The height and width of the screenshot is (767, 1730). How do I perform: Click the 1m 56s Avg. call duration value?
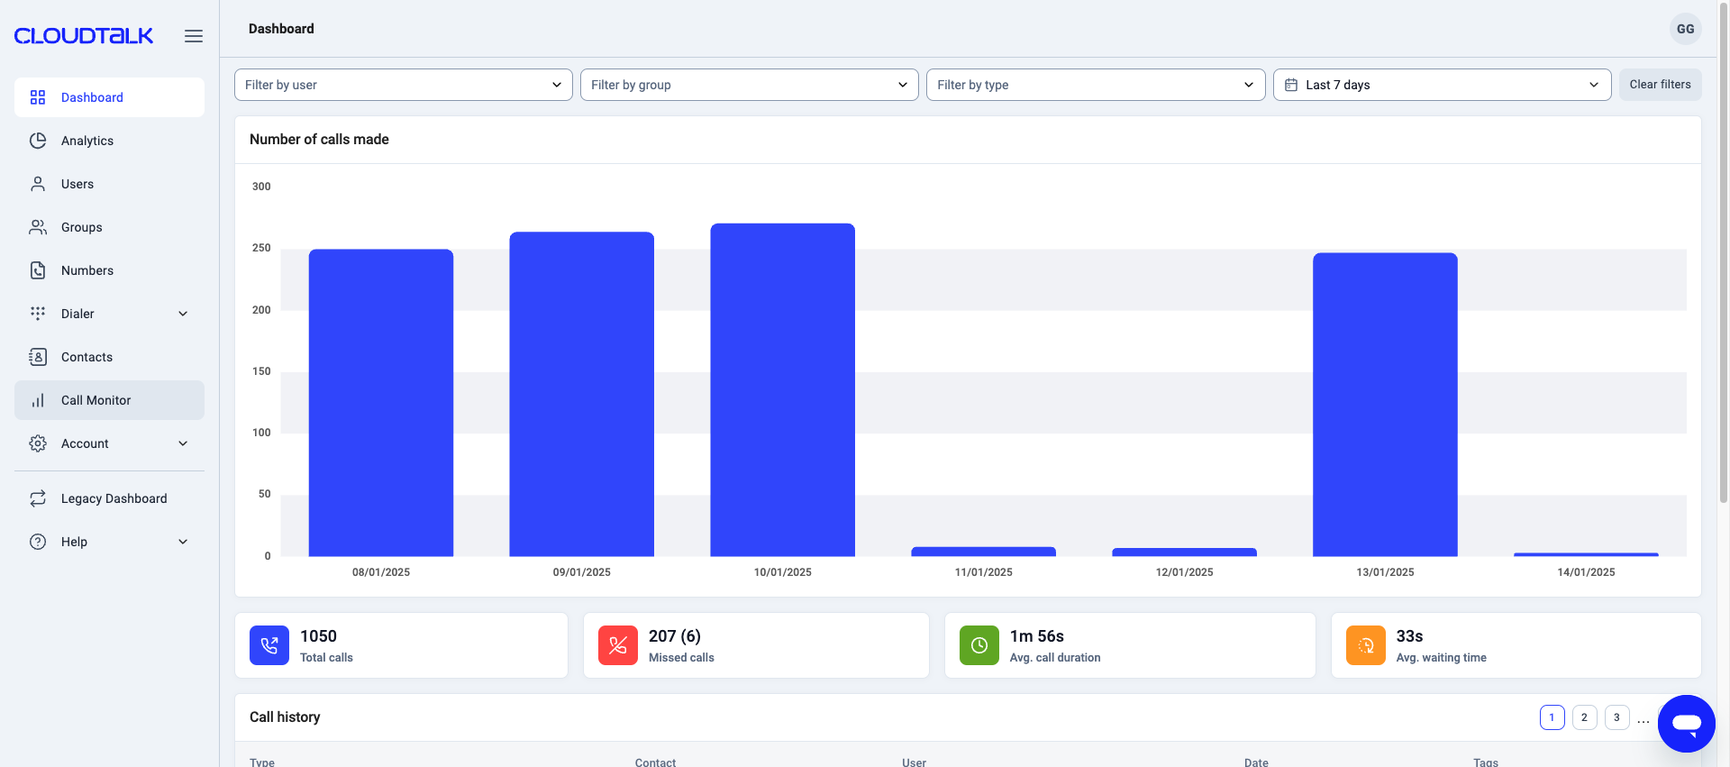point(1037,636)
